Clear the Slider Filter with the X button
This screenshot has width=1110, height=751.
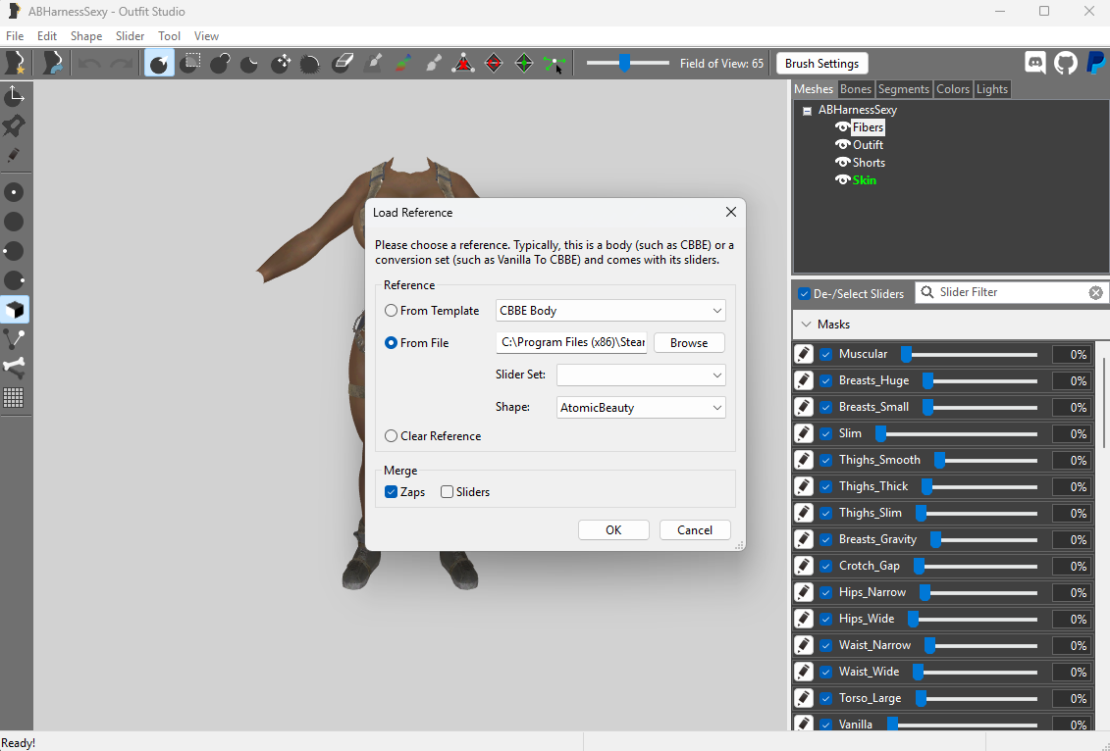click(1096, 293)
